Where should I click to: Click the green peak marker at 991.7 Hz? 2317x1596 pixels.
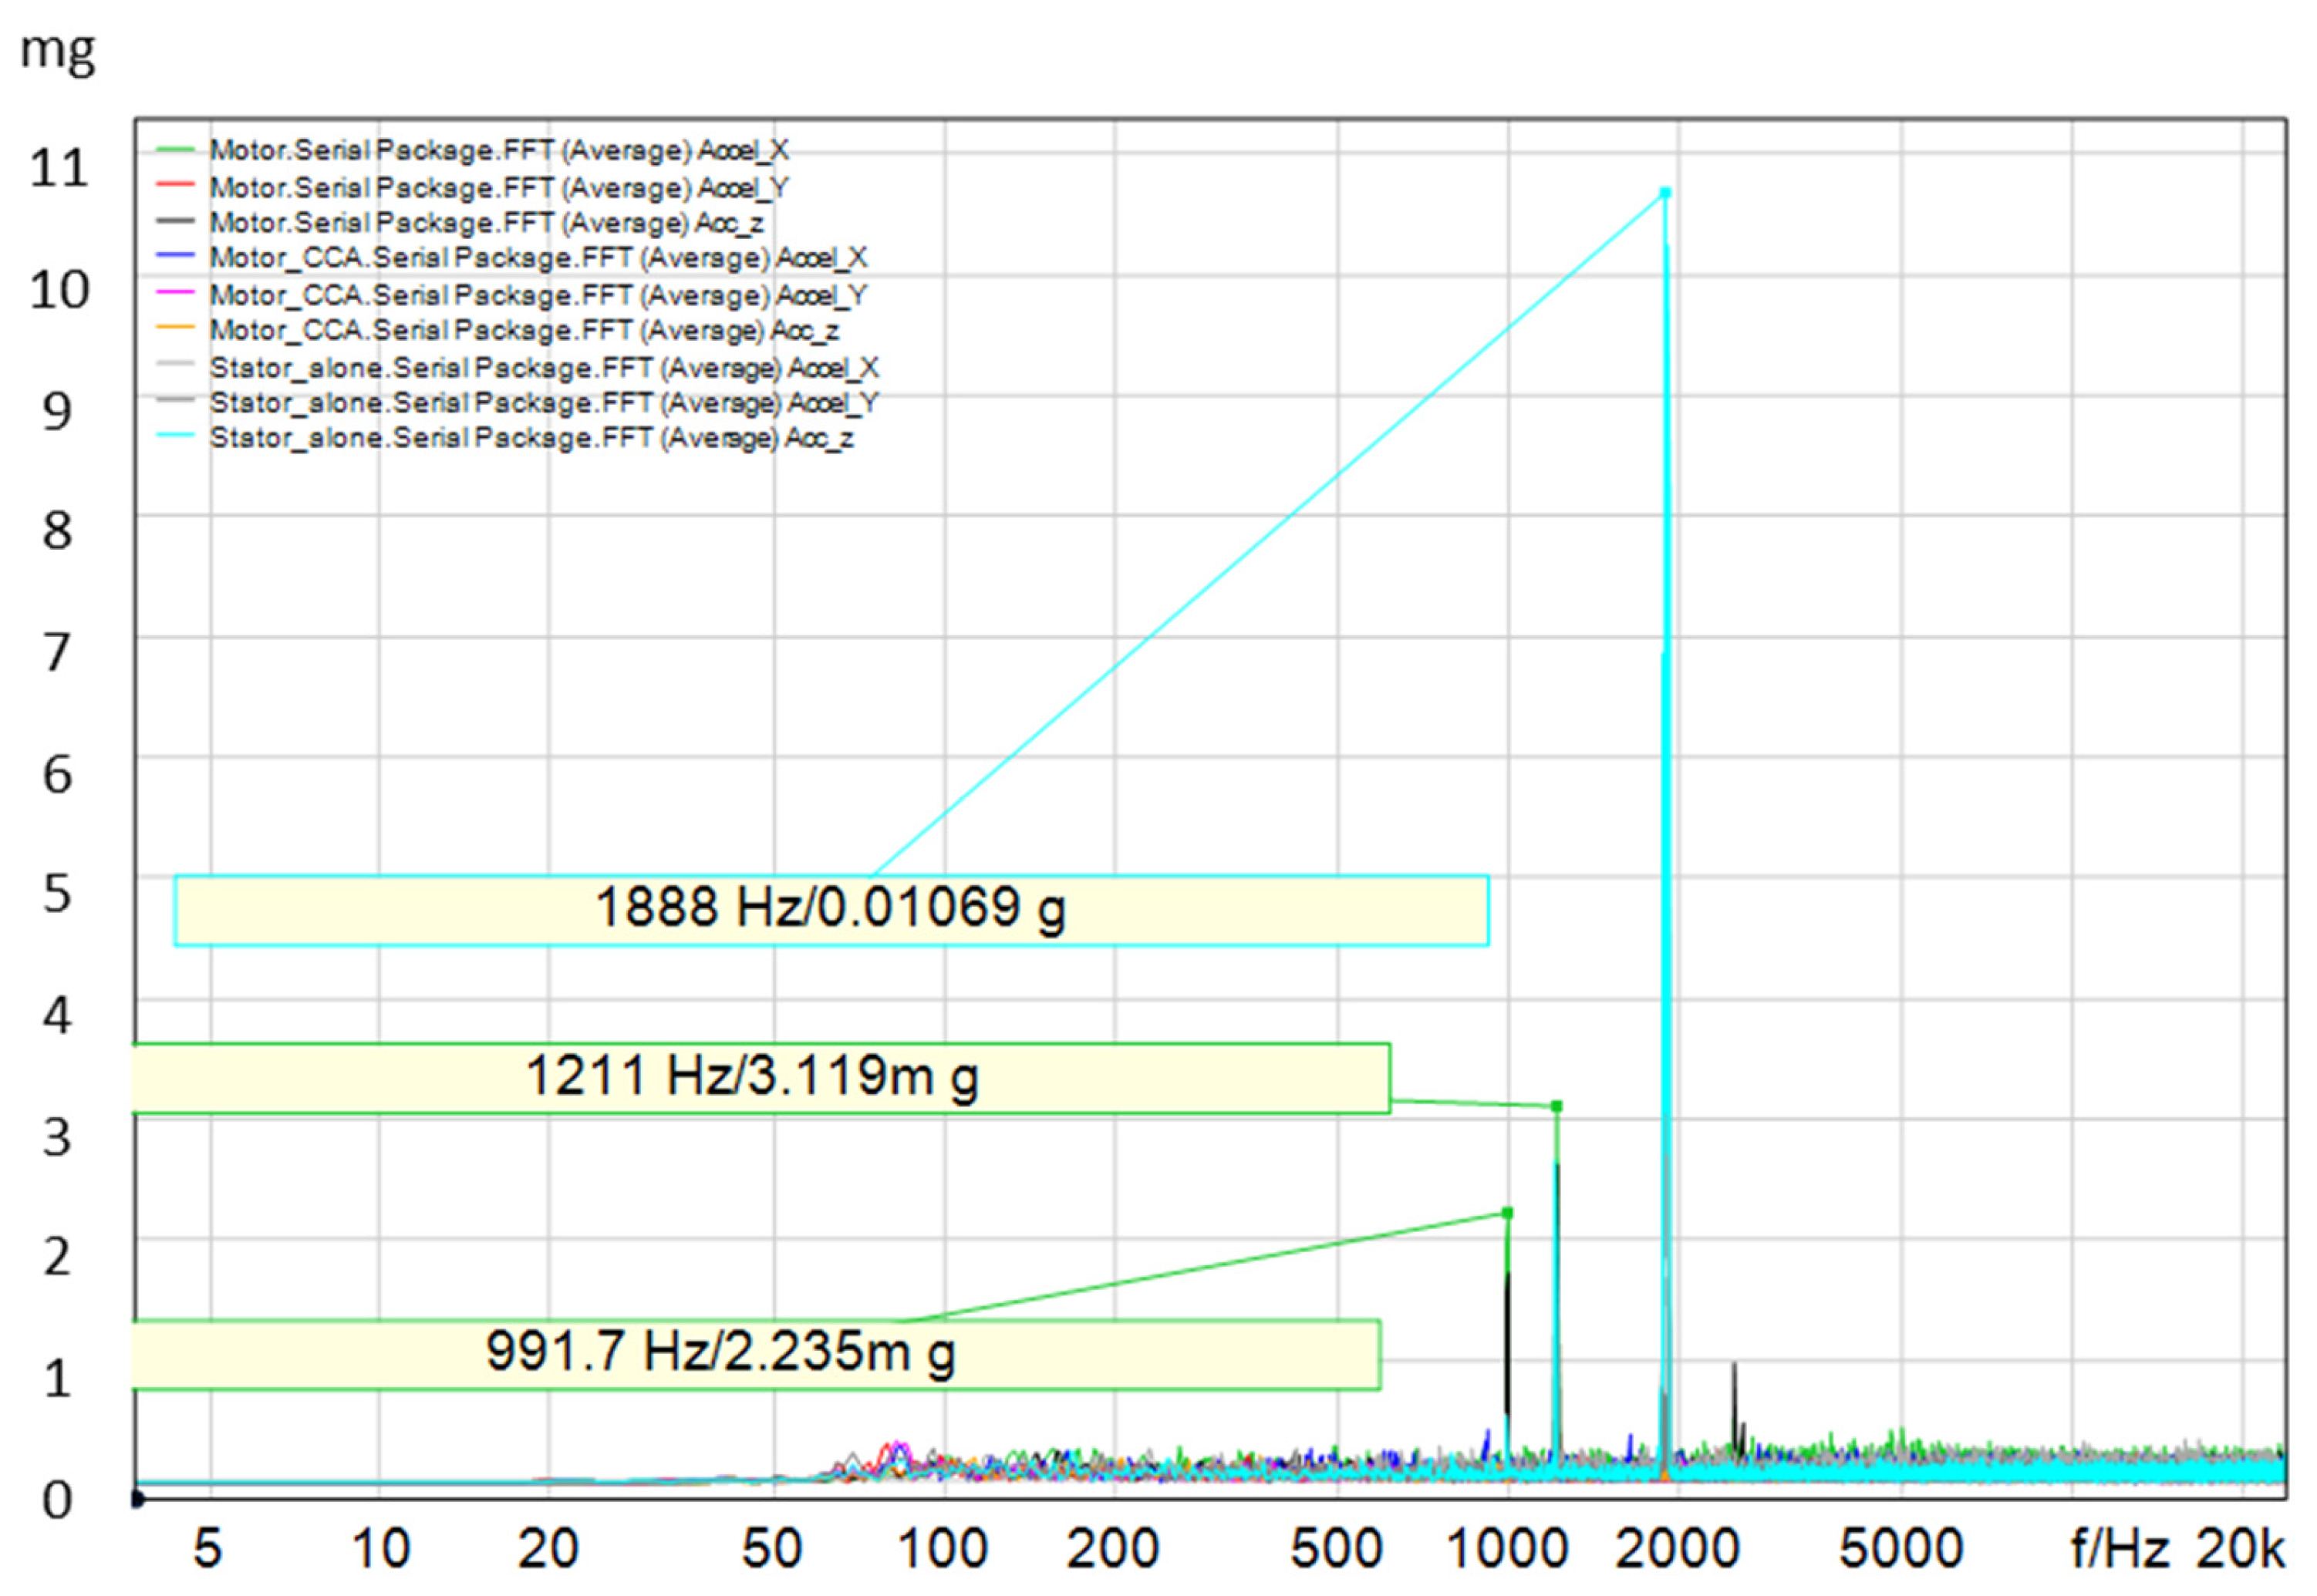[x=1508, y=1213]
